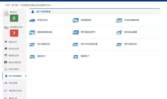Click the icon next to 驾驶证挂靠申请
167x99 pixels.
32,32
